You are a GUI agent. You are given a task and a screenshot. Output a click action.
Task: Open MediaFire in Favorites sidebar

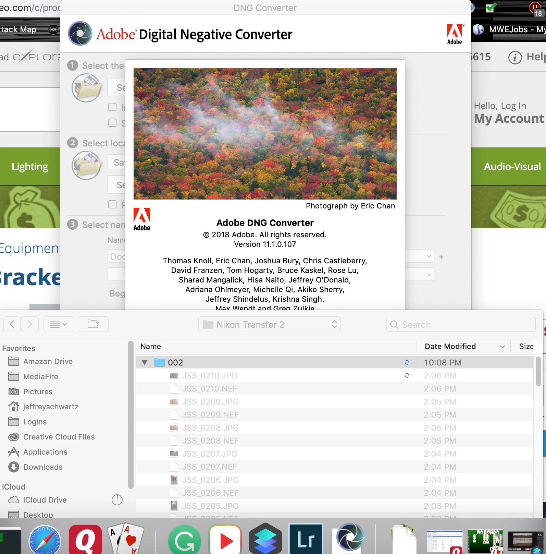coord(41,376)
